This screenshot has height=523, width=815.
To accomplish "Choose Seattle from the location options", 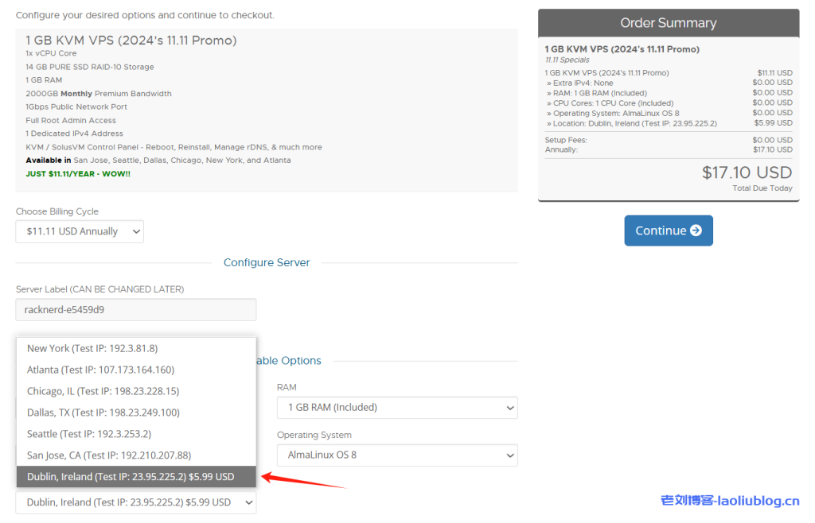I will point(88,434).
